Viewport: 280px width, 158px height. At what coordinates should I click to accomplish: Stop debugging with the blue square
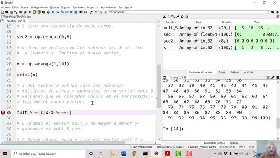76,12
